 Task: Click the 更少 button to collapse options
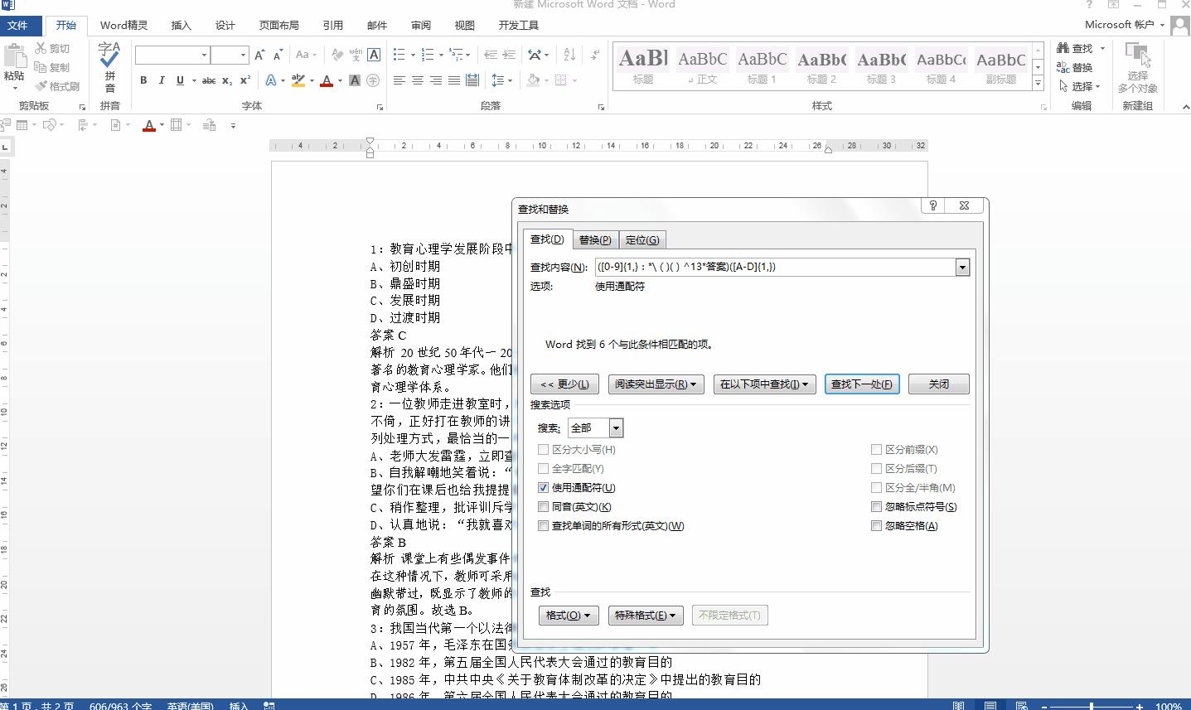pyautogui.click(x=564, y=384)
